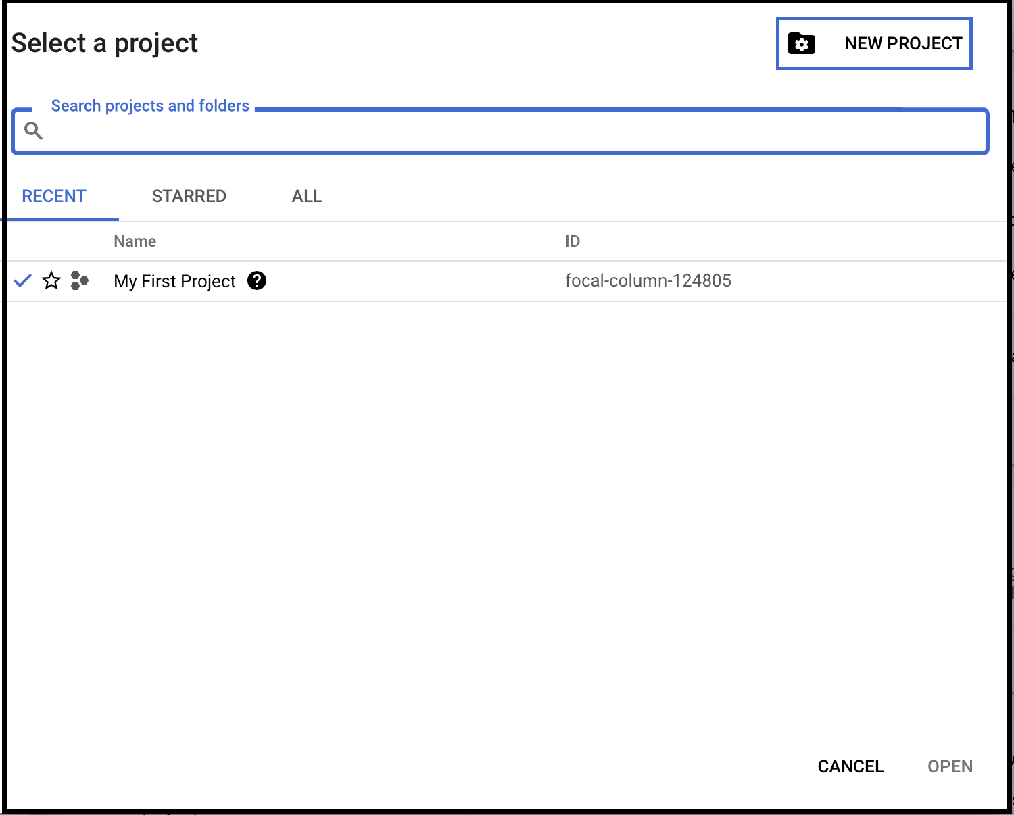Click the gear inside the folder icon
This screenshot has width=1014, height=815.
click(802, 43)
